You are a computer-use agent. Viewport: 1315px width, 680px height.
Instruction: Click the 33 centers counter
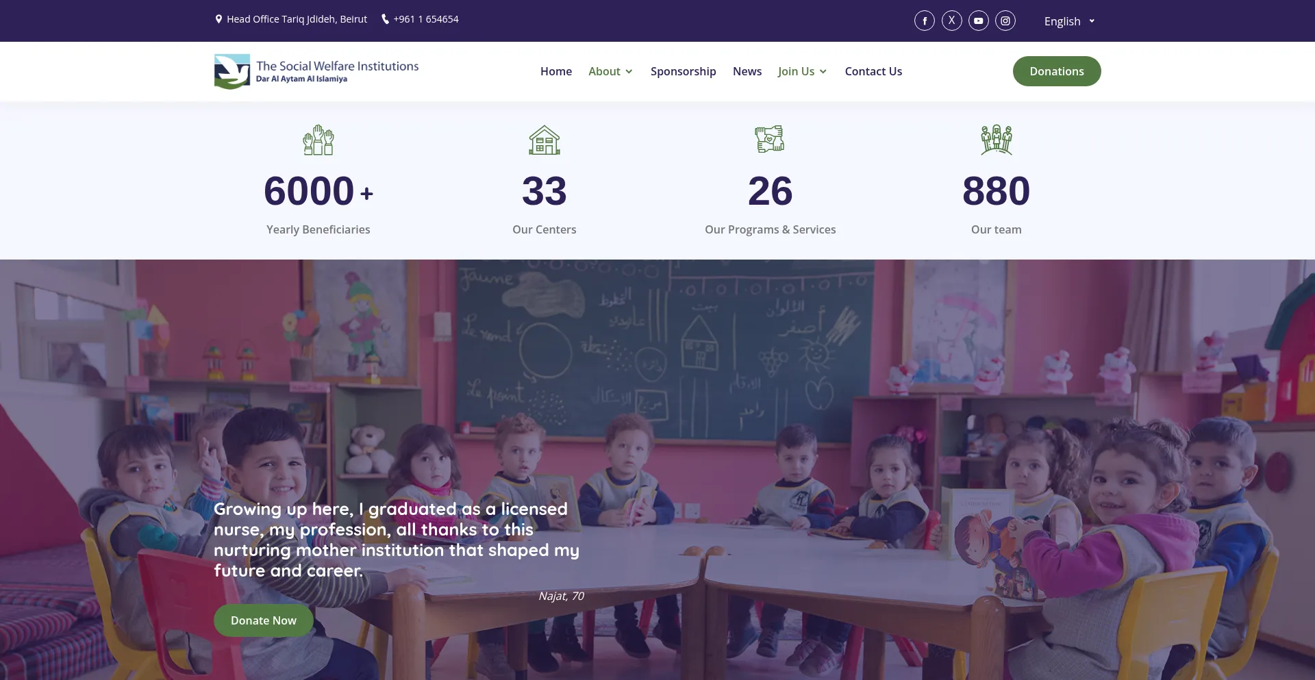tap(544, 190)
